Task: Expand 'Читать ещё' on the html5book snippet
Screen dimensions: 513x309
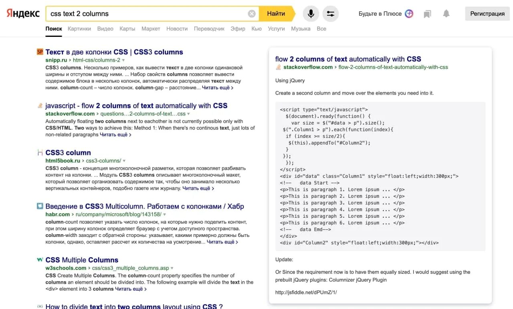Action: 198,189
